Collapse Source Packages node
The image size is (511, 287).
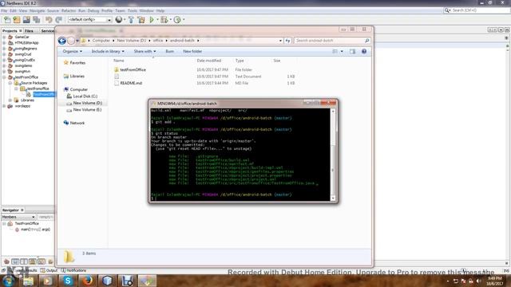[x=10, y=83]
